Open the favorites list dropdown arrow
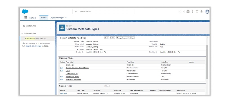 click(183, 12)
